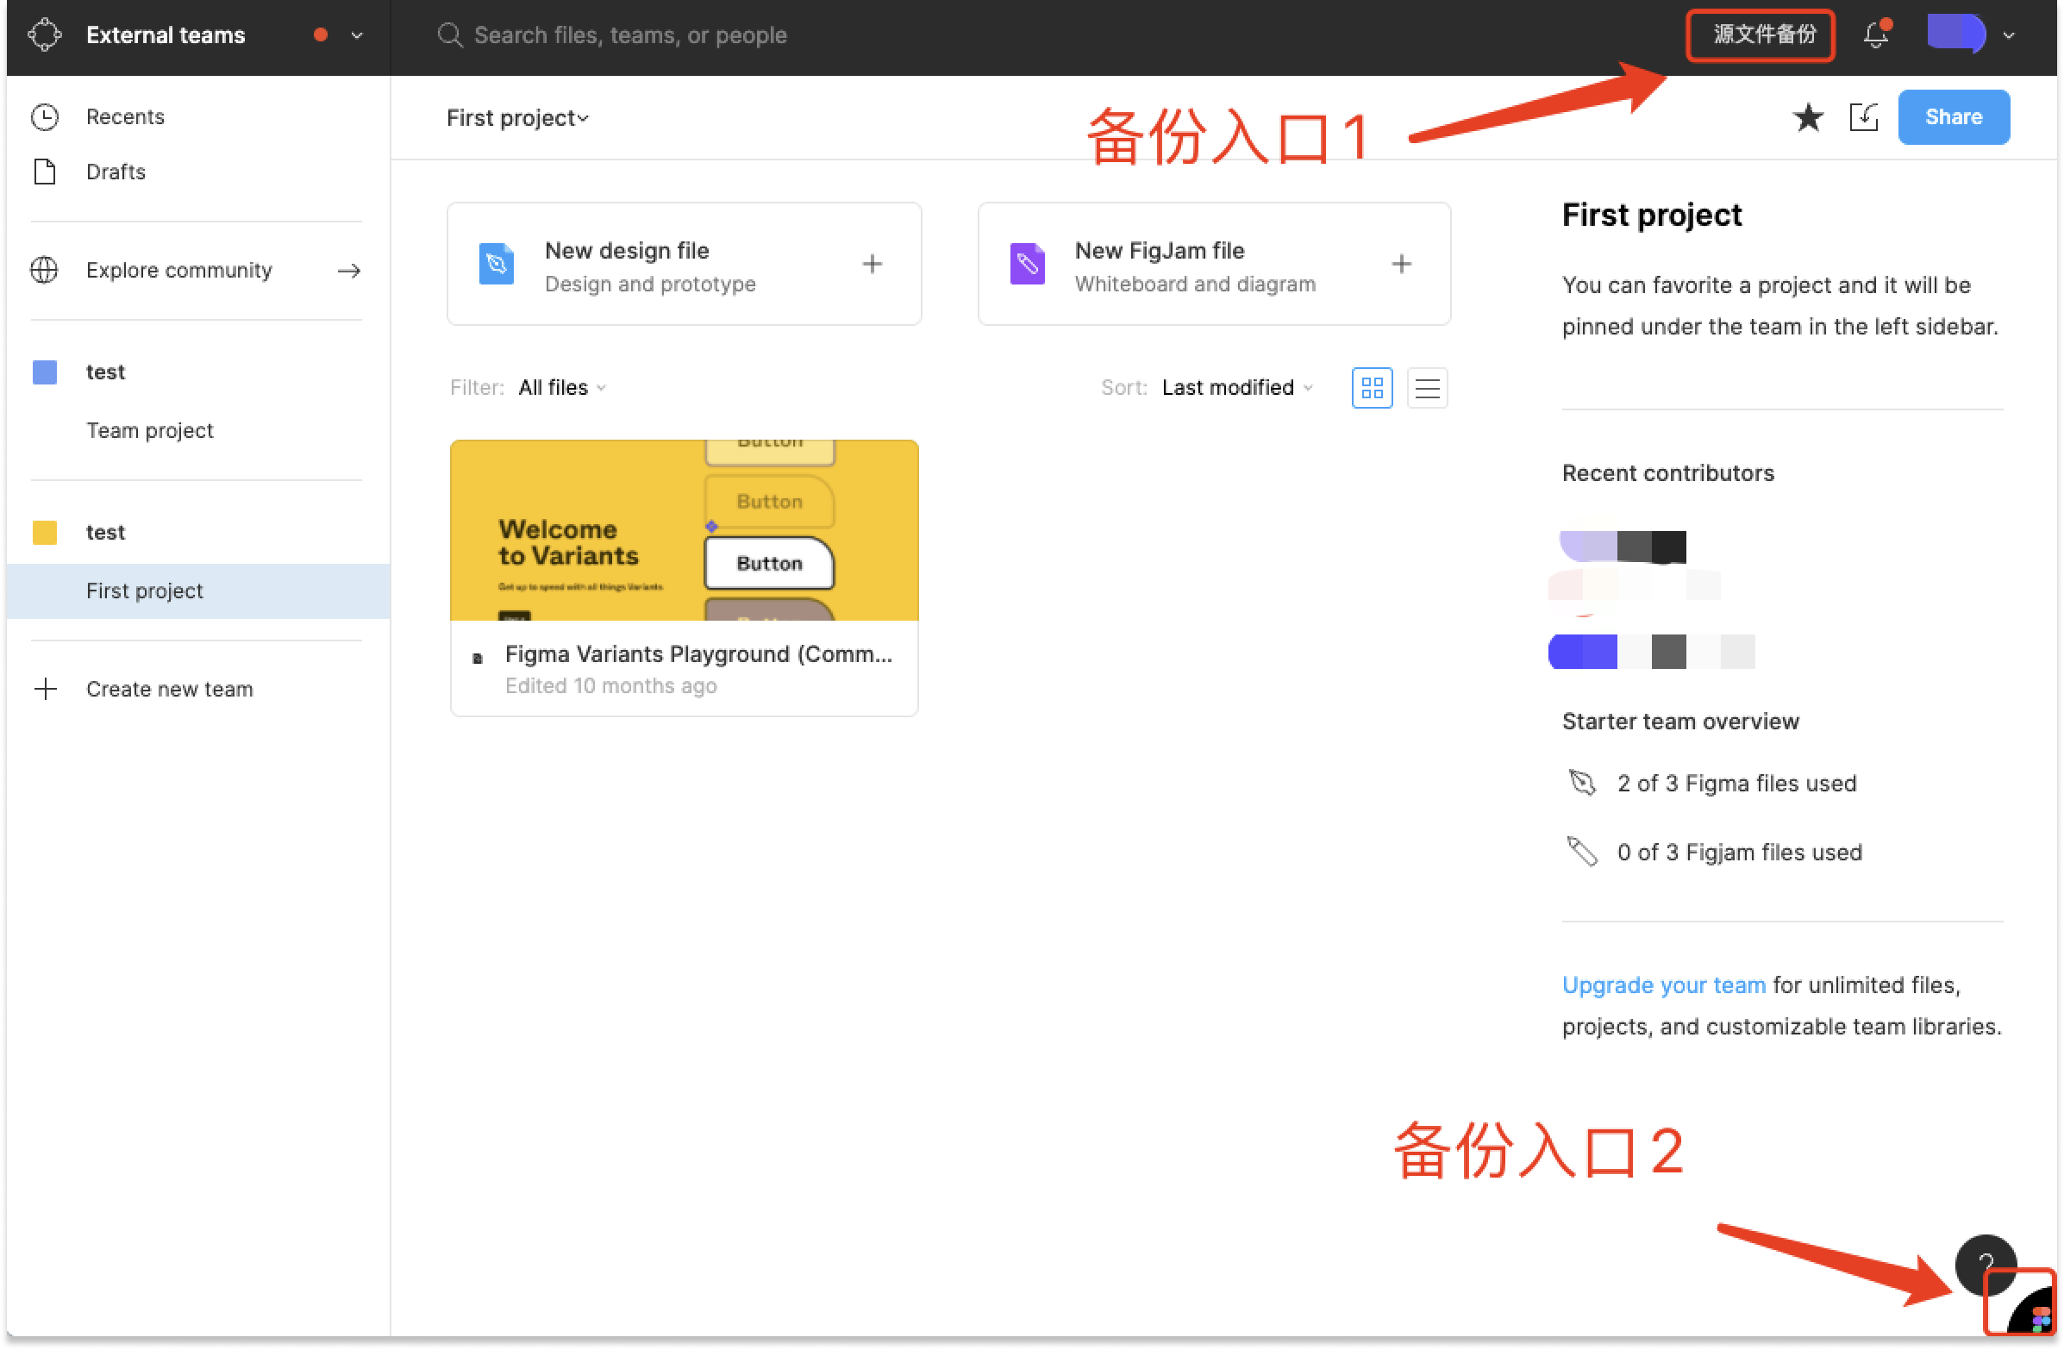
Task: Switch to list view layout
Action: coord(1428,388)
